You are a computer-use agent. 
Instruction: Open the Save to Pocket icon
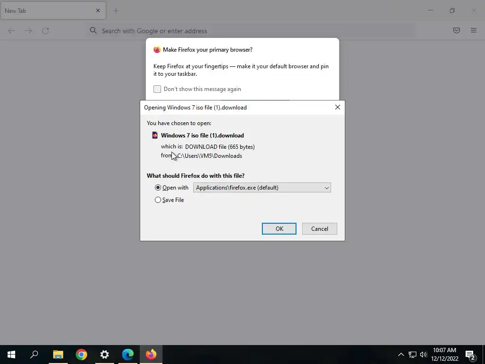click(457, 30)
